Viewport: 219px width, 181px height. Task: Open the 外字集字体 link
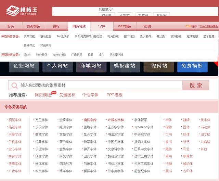point(116,171)
